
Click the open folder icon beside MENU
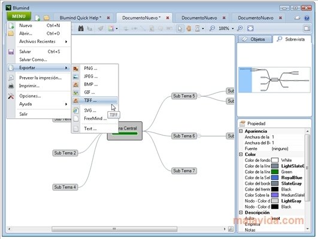[x=47, y=18]
